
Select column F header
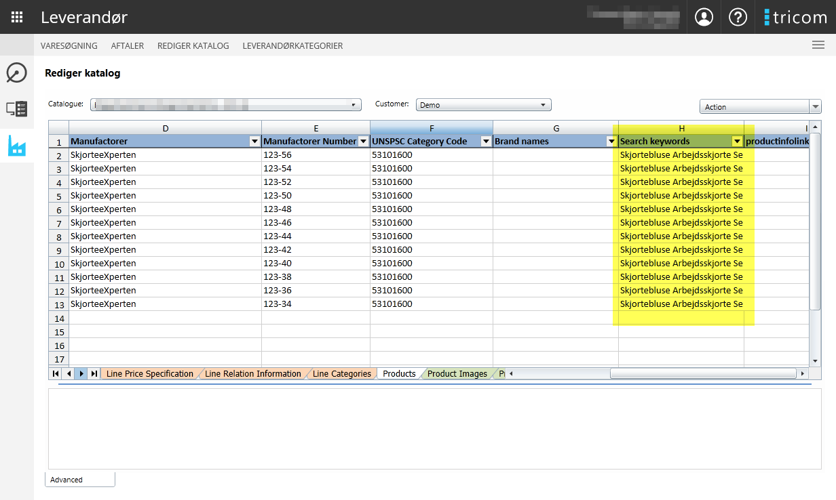point(432,128)
